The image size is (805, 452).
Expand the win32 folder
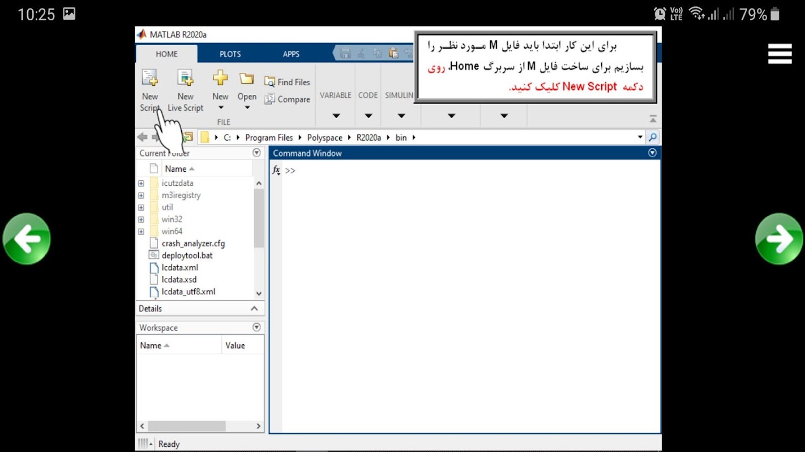click(x=141, y=219)
